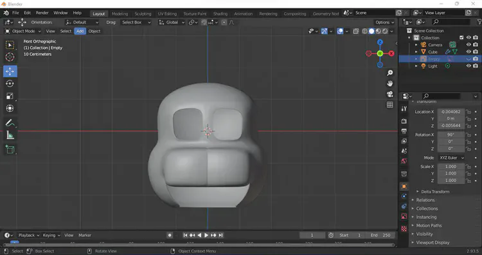Open the Global transform orientation dropdown
The width and height of the screenshot is (482, 255).
tap(172, 22)
